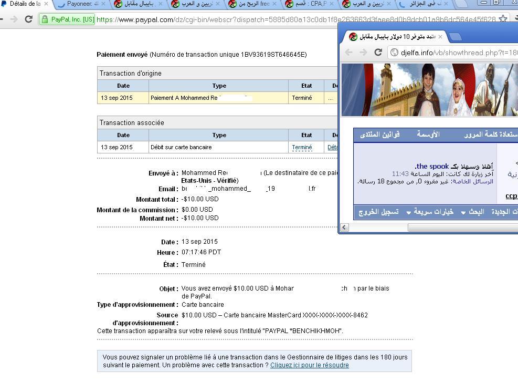The width and height of the screenshot is (518, 382).
Task: Click the 'Transaction d'origine' table heading
Action: 131,74
